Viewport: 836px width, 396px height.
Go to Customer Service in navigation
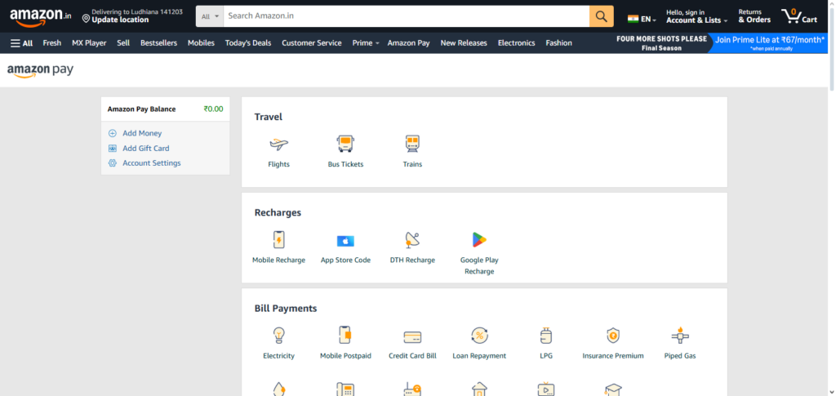(311, 43)
